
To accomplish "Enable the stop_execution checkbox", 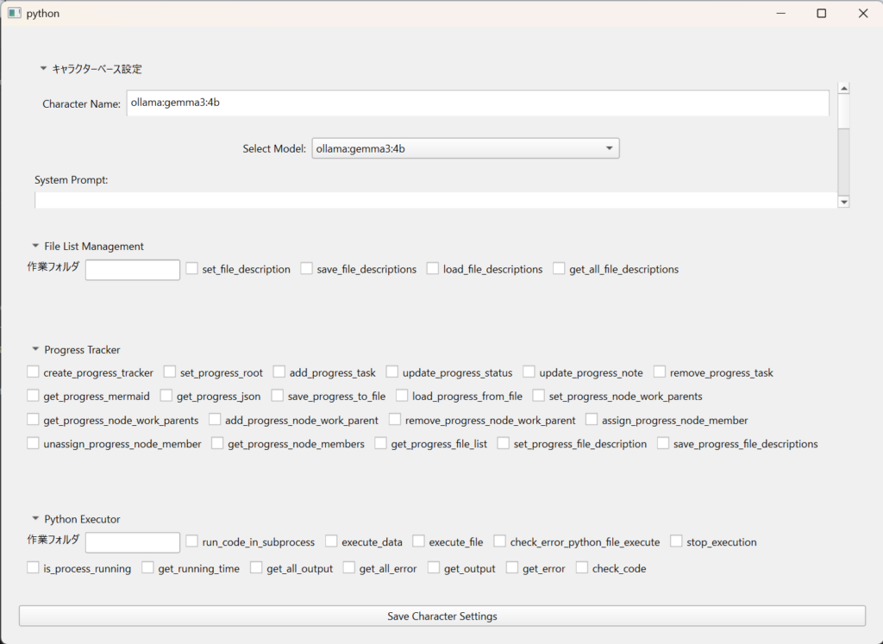I will (x=677, y=541).
